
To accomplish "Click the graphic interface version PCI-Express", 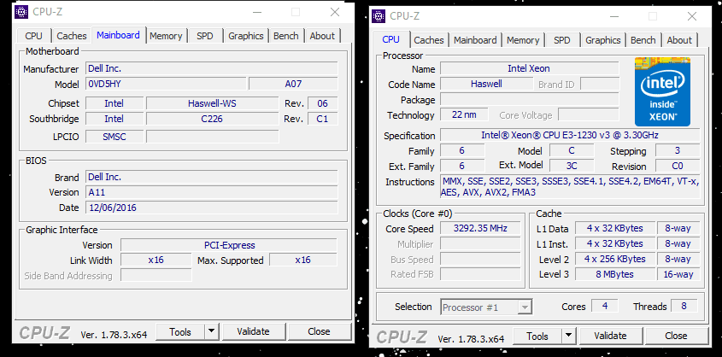I will pos(229,245).
